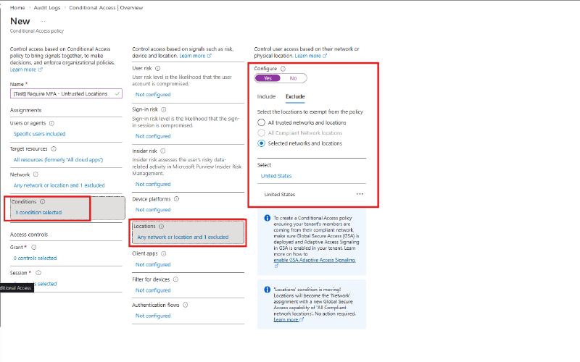
Task: Set the Configure toggle to No
Action: pyautogui.click(x=294, y=78)
